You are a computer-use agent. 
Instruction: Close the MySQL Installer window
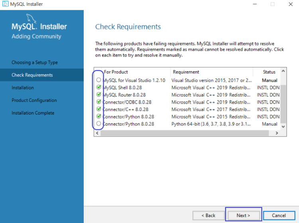pos(290,4)
